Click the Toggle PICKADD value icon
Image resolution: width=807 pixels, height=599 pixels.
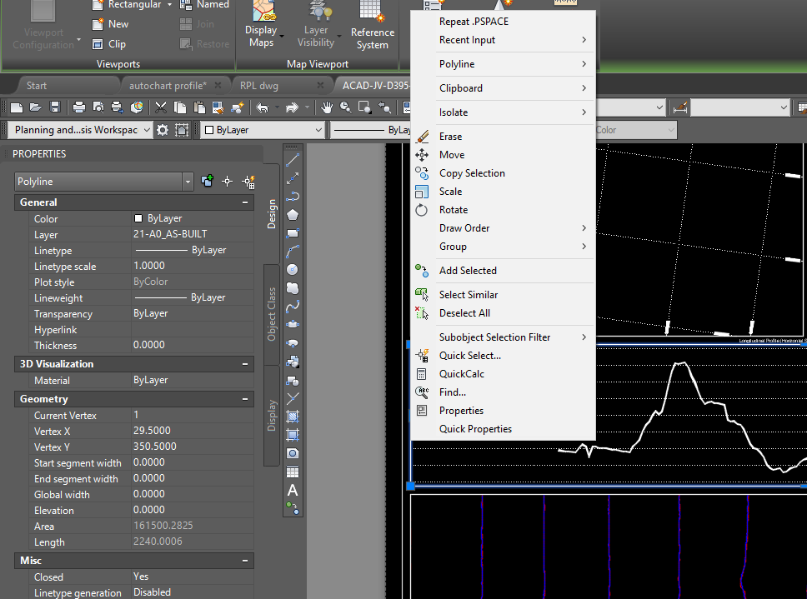[207, 182]
